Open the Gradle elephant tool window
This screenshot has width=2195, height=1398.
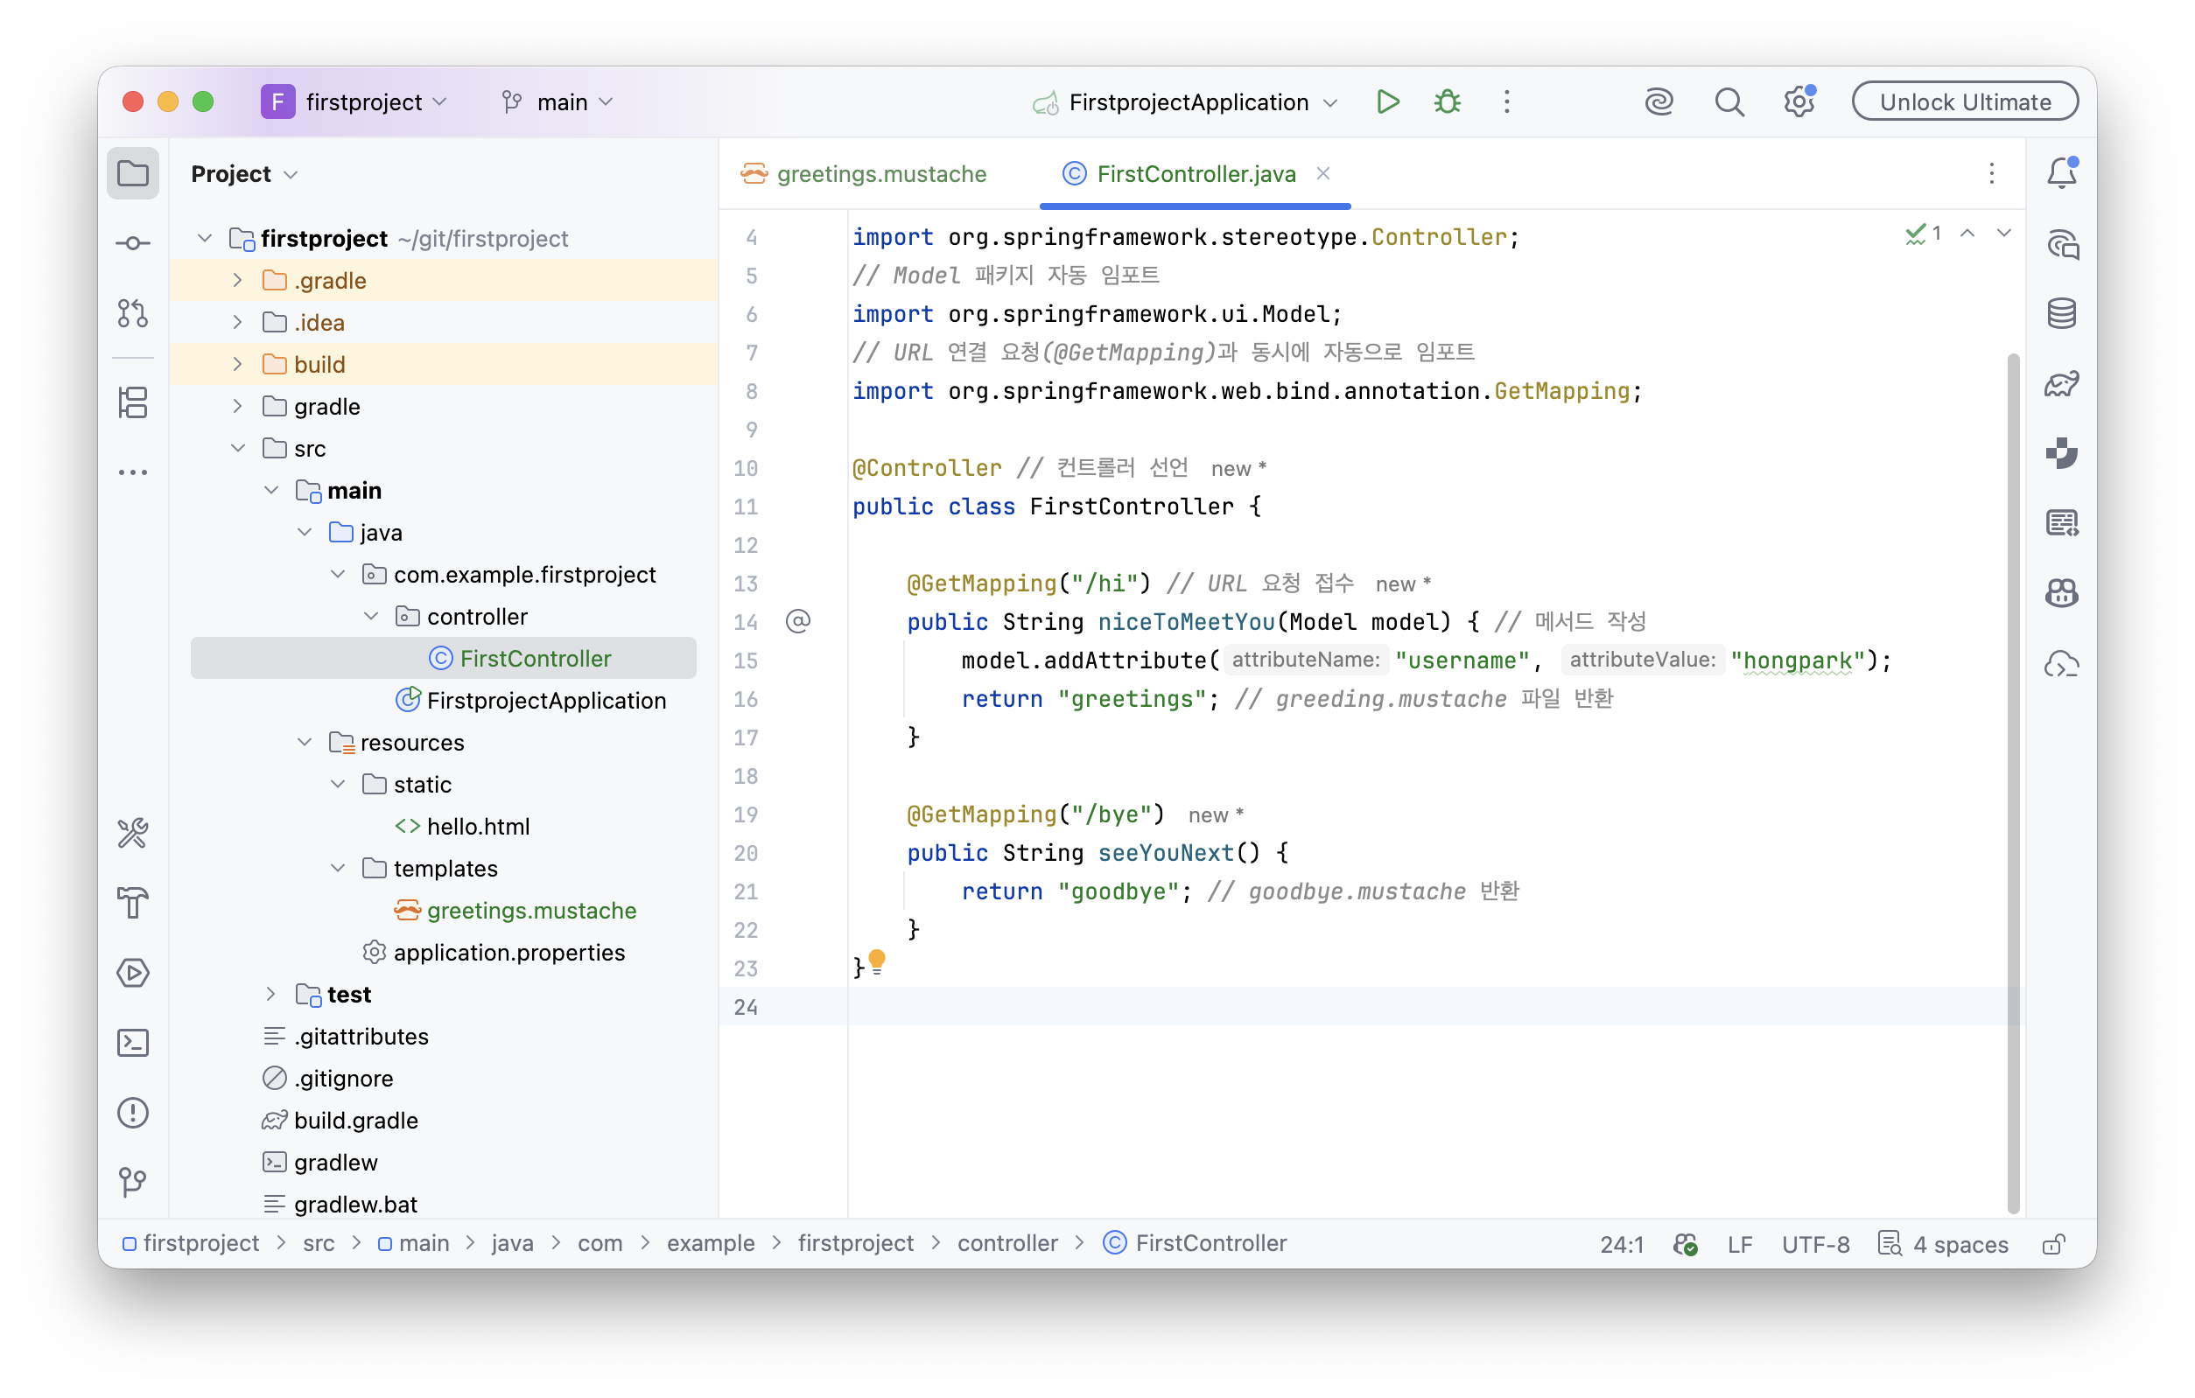(2063, 384)
